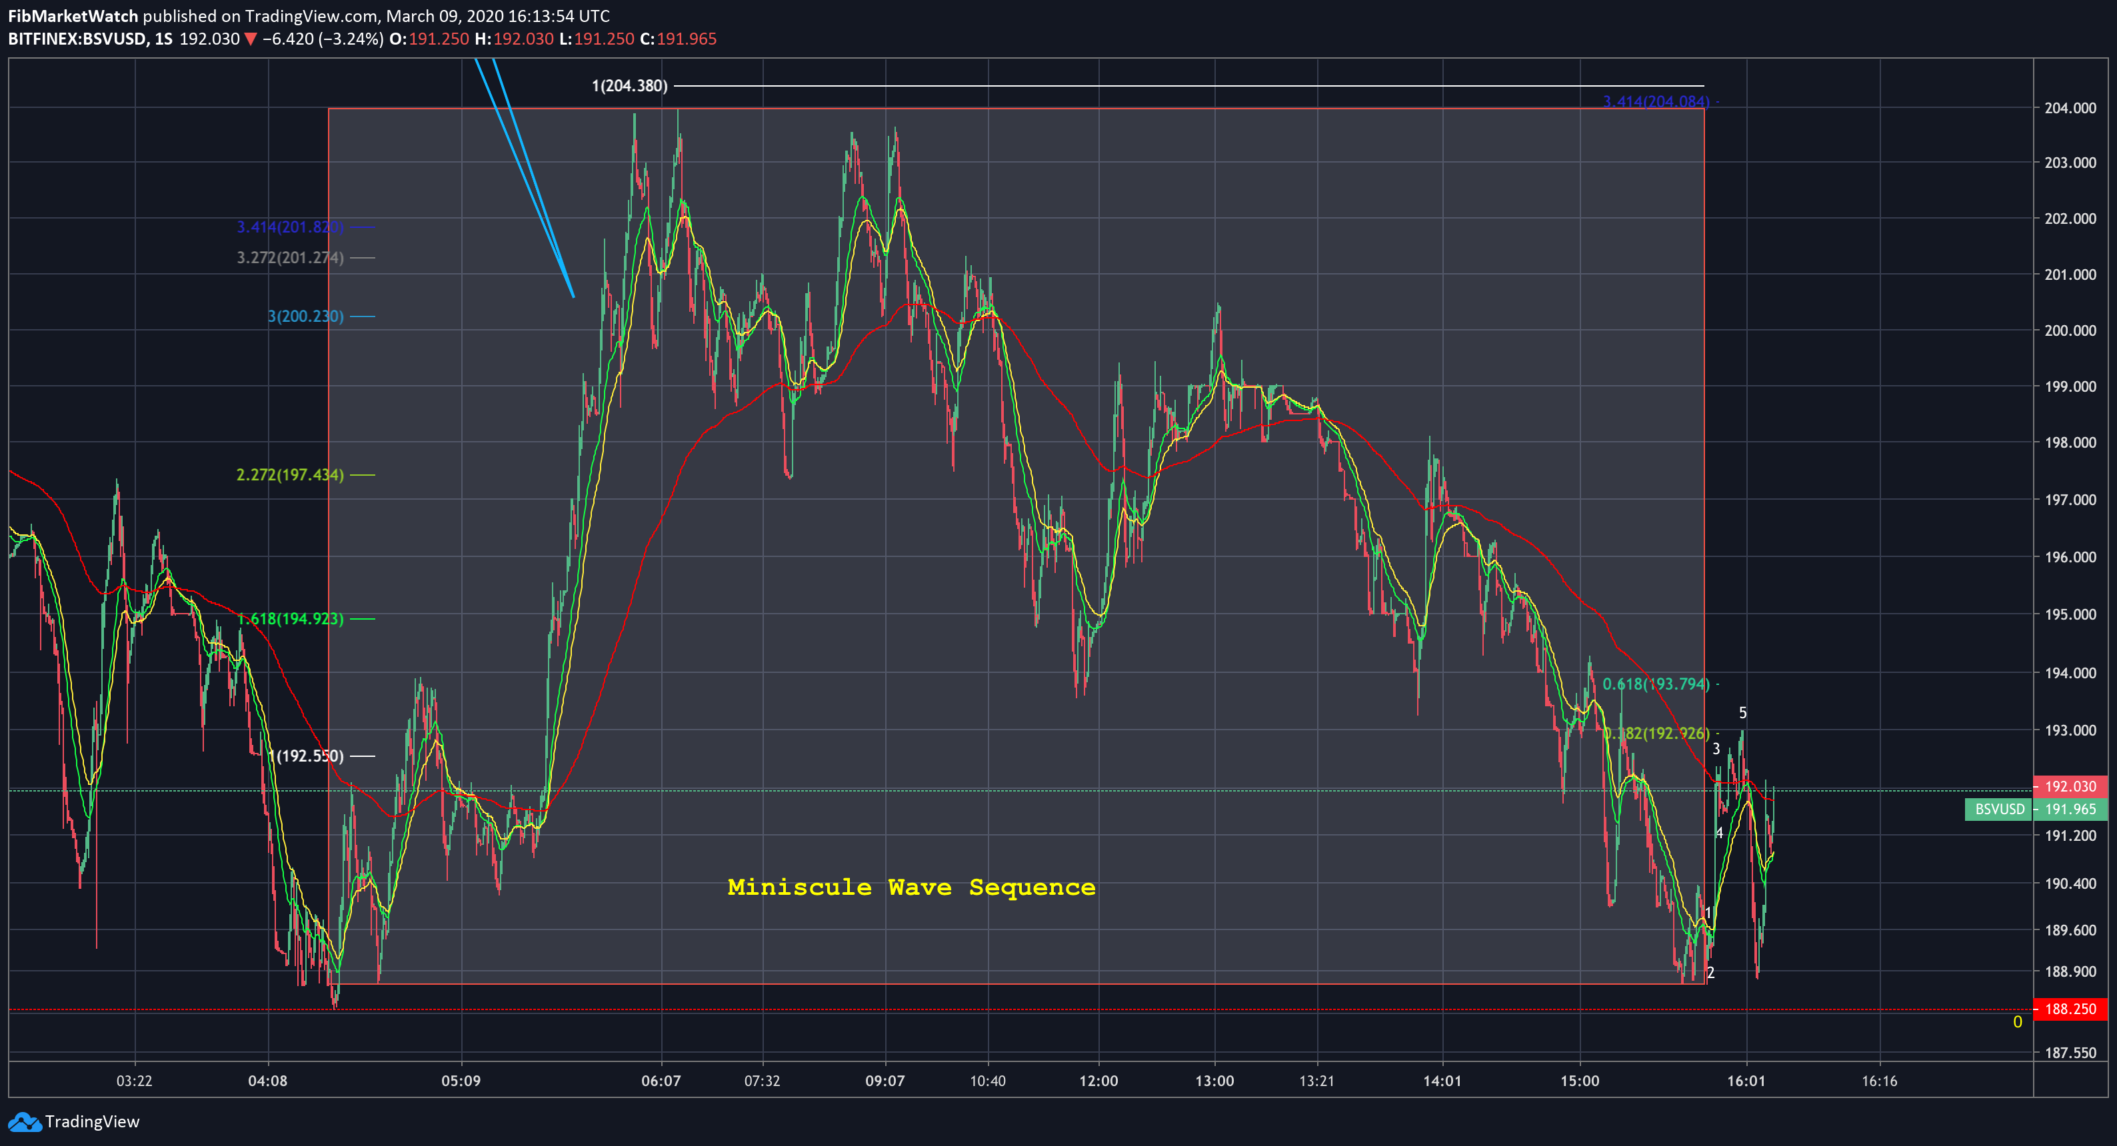2117x1146 pixels.
Task: Click the 1(204.380) Fibonacci level label
Action: point(629,85)
